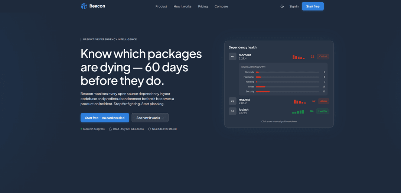Click the Beacon logo icon
This screenshot has height=193, width=401.
point(84,6)
